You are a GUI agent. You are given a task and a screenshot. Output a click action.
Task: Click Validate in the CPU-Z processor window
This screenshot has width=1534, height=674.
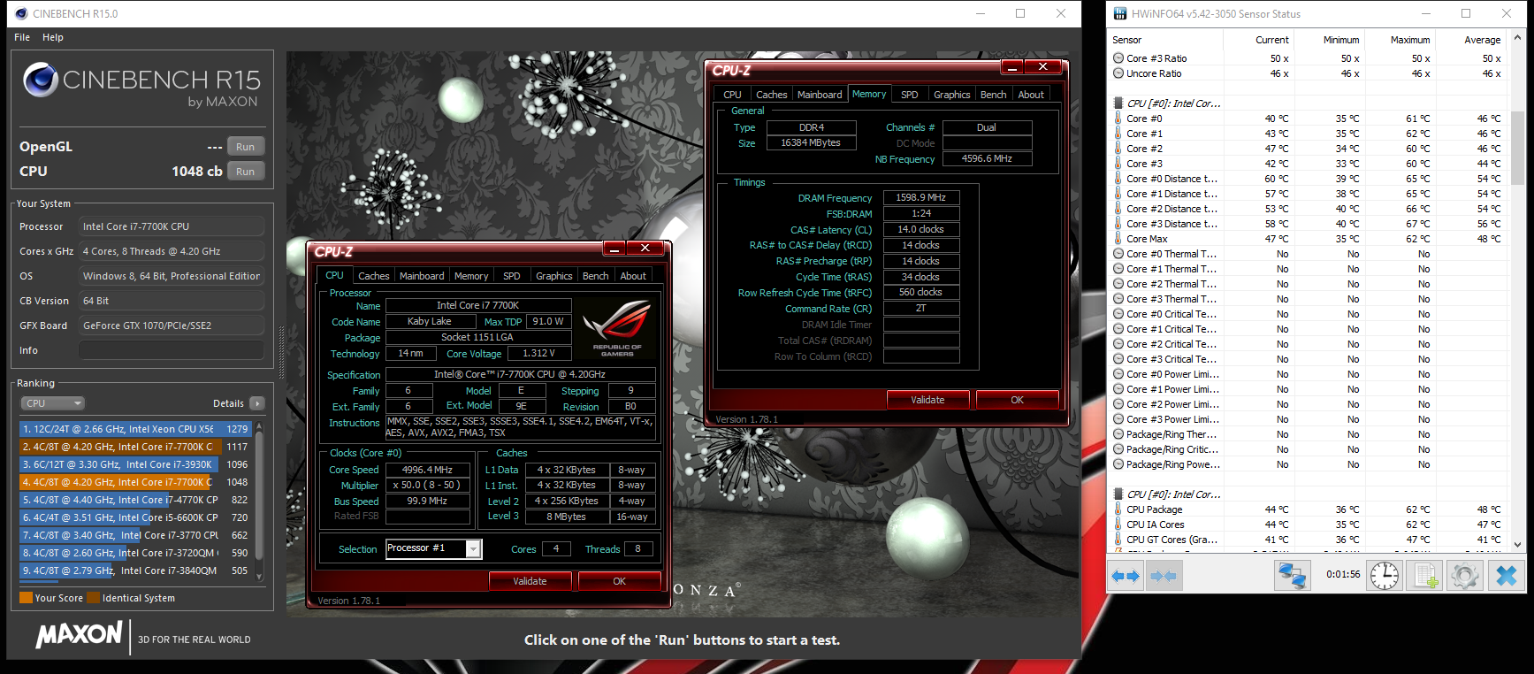pos(530,581)
